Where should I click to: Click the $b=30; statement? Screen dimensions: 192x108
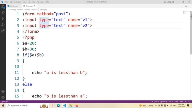(29, 49)
